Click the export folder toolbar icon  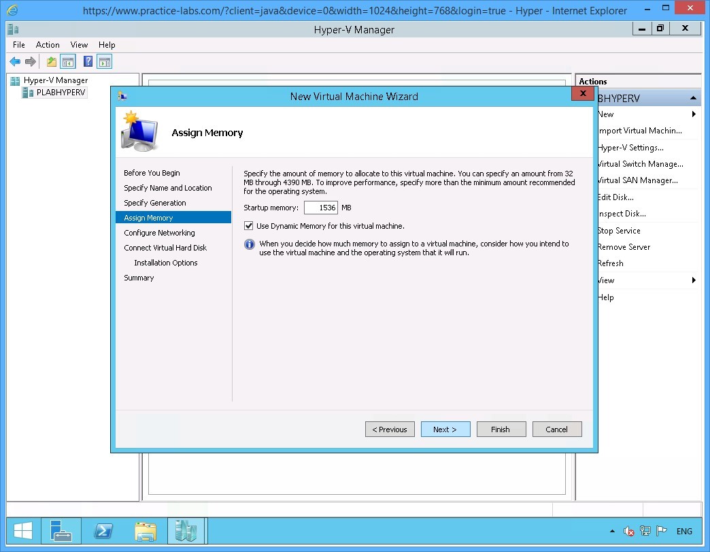tap(51, 61)
